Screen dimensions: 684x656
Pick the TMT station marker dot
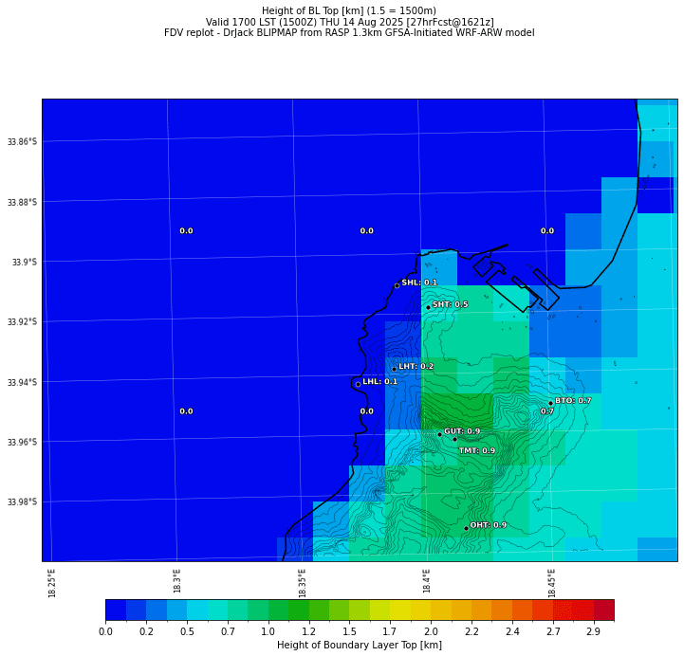coord(455,439)
